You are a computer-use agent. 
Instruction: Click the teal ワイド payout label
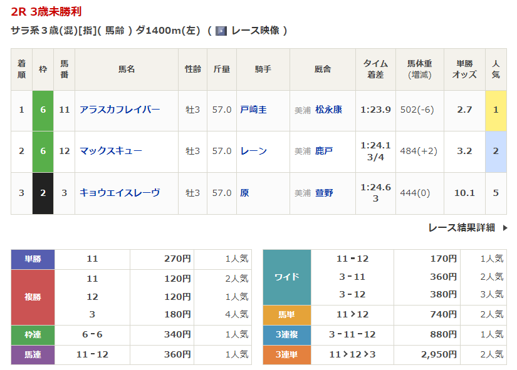(286, 277)
